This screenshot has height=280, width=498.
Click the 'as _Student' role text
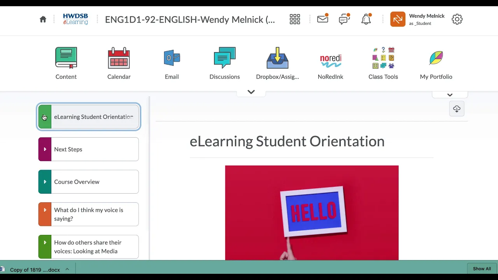(x=420, y=23)
